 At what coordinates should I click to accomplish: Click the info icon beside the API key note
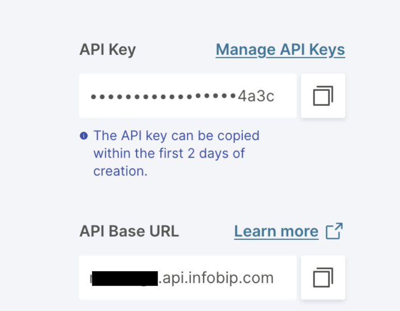[x=84, y=136]
